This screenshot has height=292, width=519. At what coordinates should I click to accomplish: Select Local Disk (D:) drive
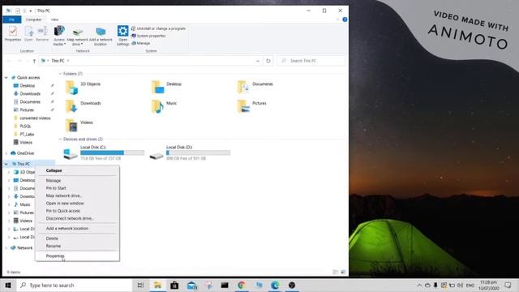click(x=189, y=152)
